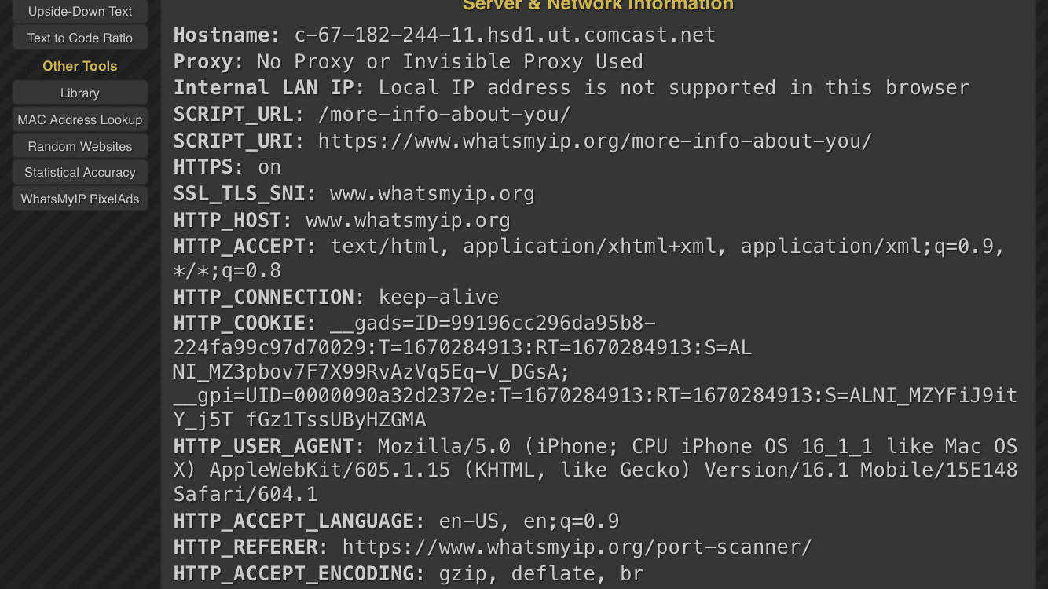Open the Statistical Accuracy page
Image resolution: width=1048 pixels, height=589 pixels.
79,172
